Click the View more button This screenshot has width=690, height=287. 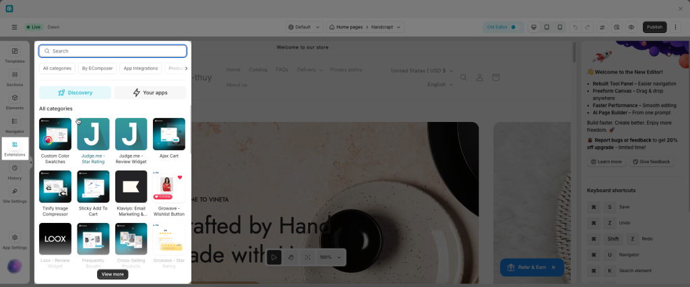tap(113, 274)
